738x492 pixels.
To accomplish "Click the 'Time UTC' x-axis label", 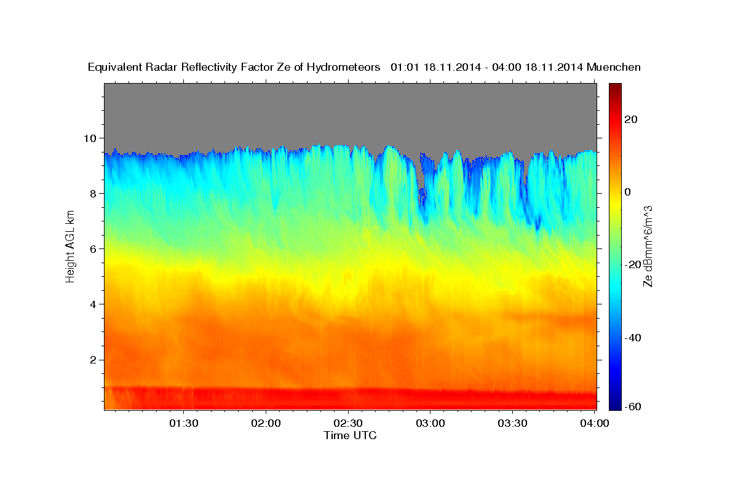I will click(x=350, y=435).
